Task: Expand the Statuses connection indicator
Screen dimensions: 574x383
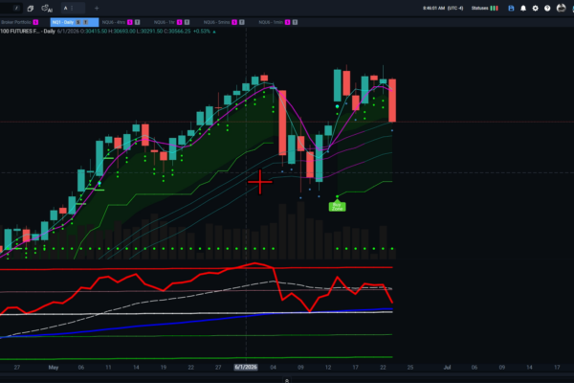Action: pyautogui.click(x=484, y=8)
